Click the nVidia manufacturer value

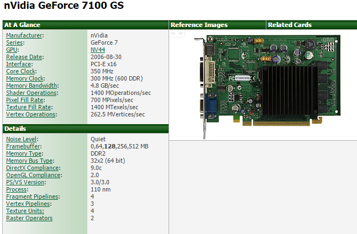tap(99, 35)
